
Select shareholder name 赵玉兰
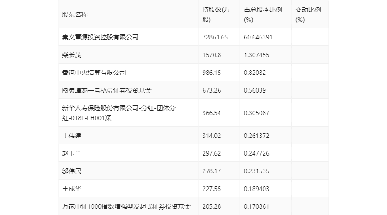click(x=71, y=153)
